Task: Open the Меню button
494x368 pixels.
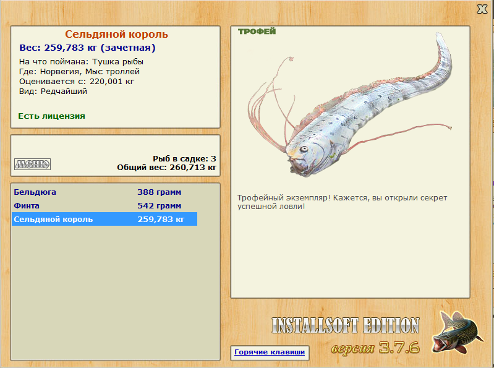Action: pos(32,164)
